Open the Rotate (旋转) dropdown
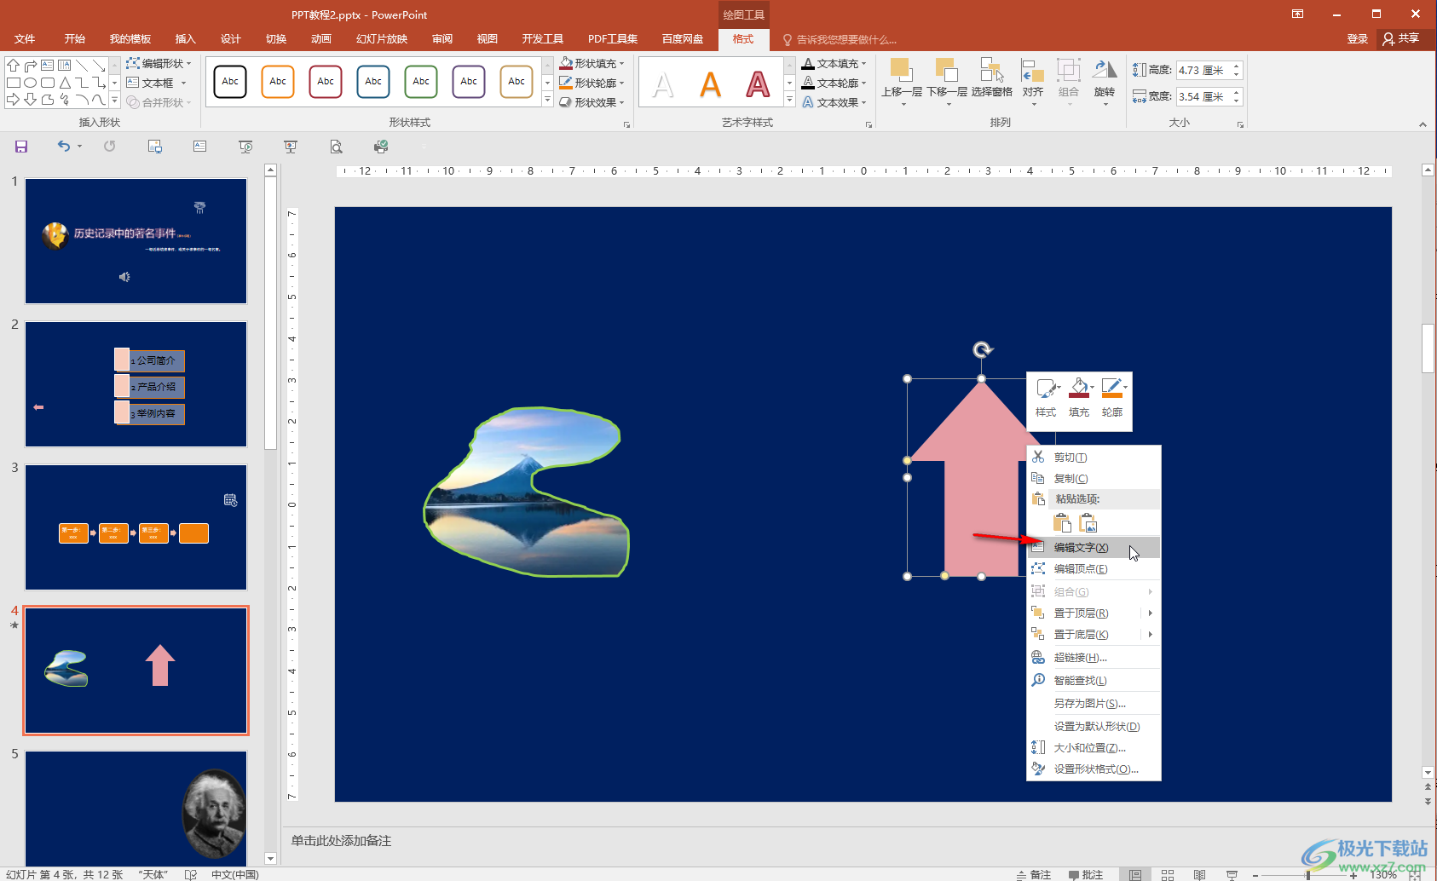The image size is (1437, 881). (1105, 82)
